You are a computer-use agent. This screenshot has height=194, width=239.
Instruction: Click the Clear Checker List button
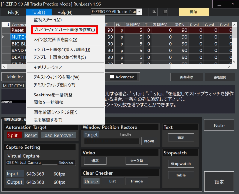(113, 181)
